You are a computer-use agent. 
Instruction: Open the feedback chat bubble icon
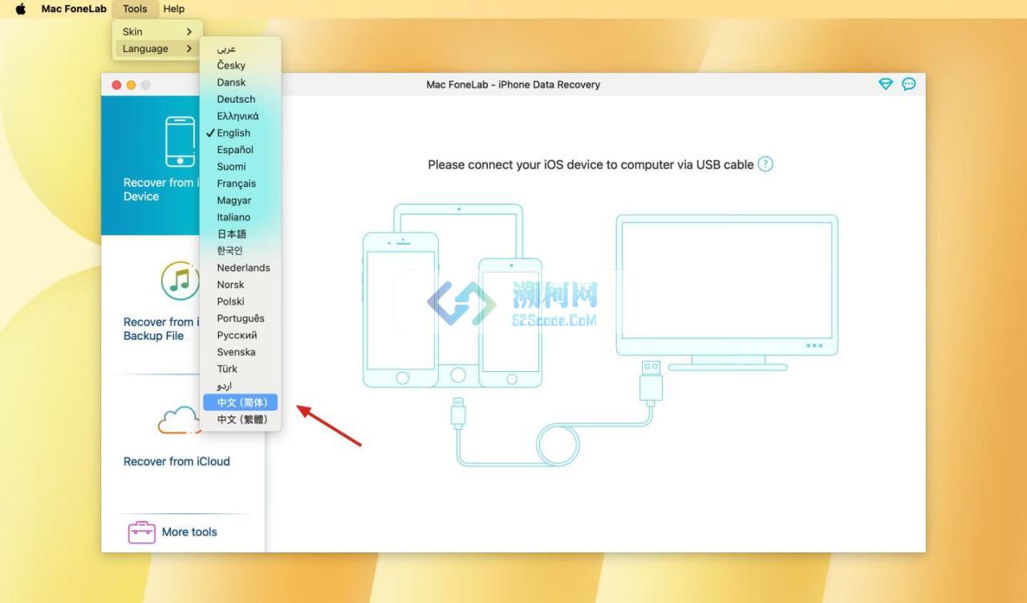coord(909,83)
